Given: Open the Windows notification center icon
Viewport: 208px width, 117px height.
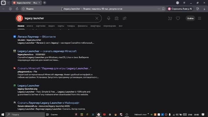Looking at the screenshot, I should click(203, 114).
